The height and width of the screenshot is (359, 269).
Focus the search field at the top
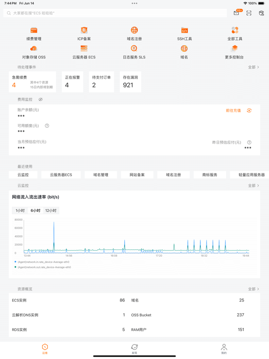[x=115, y=13]
